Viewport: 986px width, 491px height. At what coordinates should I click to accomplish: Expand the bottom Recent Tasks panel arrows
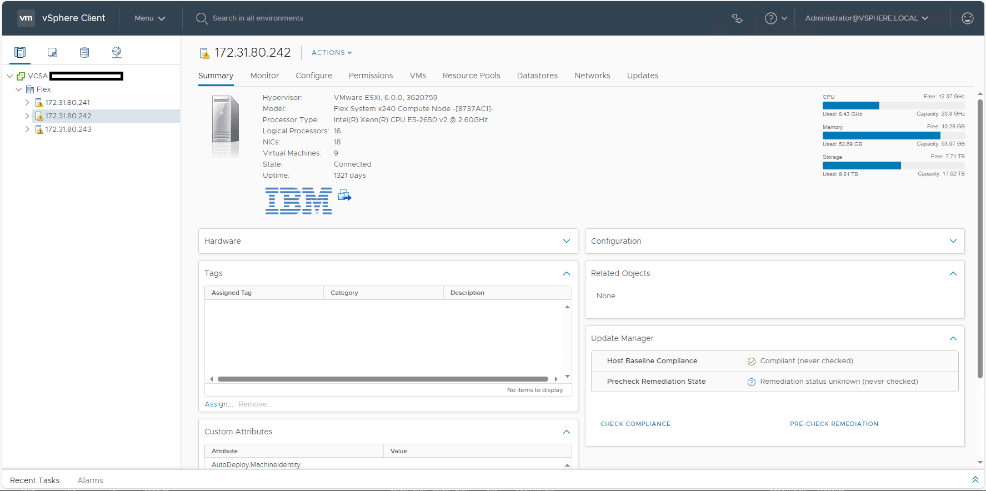coord(975,480)
